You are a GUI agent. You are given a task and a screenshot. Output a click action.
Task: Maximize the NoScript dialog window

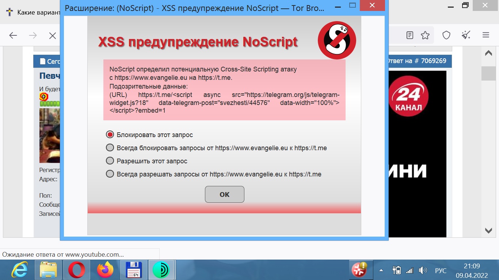(x=353, y=5)
